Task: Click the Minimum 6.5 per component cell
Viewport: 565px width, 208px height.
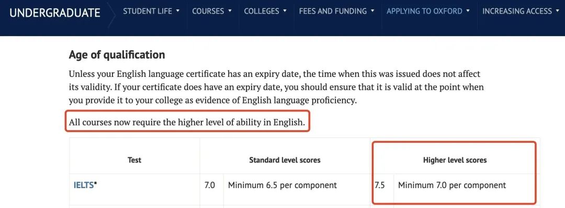Action: (282, 186)
